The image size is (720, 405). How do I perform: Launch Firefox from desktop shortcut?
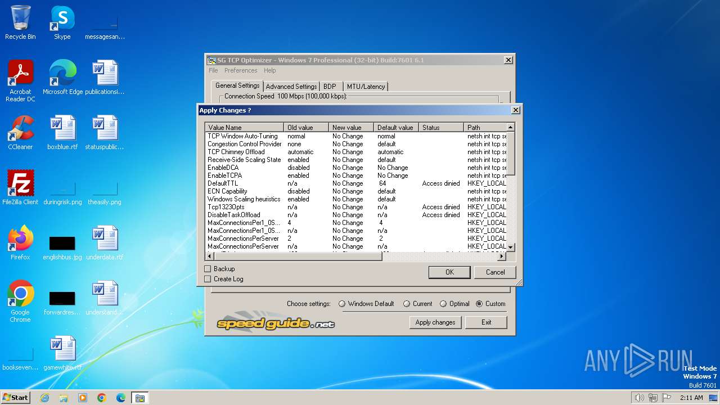pos(20,243)
